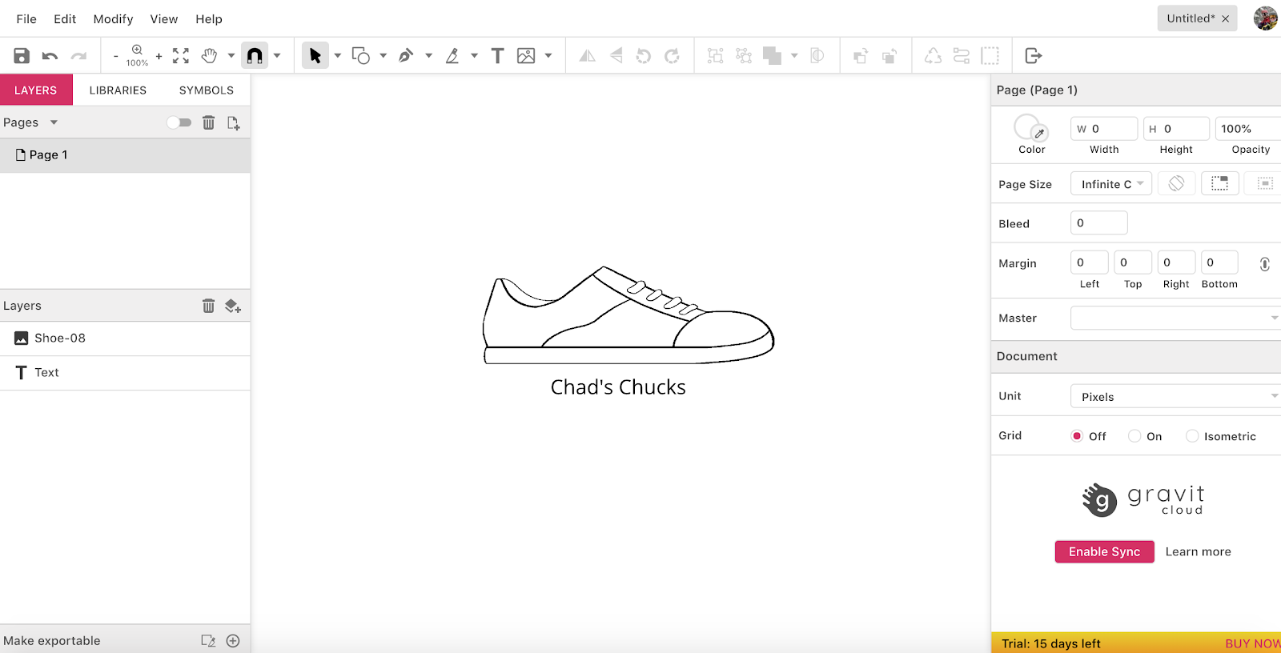Viewport: 1281px width, 653px height.
Task: Click the Enable Sync button
Action: 1104,551
